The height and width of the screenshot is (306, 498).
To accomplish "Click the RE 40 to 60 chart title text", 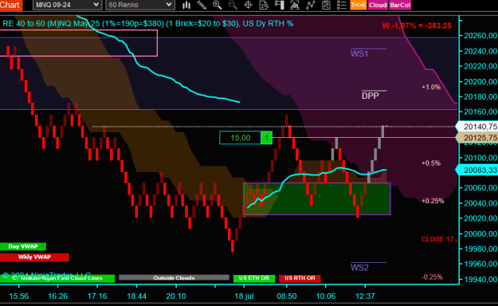I will pyautogui.click(x=147, y=24).
